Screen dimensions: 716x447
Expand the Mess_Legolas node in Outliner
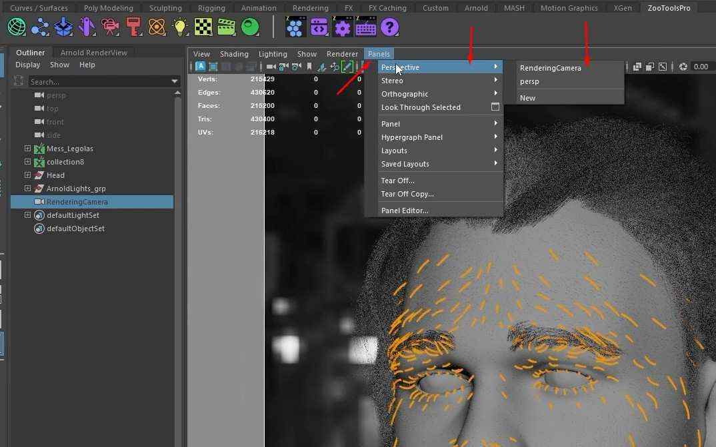pos(27,149)
